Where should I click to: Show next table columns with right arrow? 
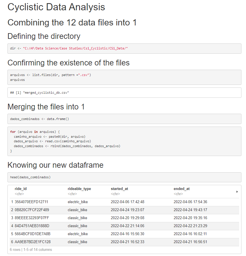[237, 192]
